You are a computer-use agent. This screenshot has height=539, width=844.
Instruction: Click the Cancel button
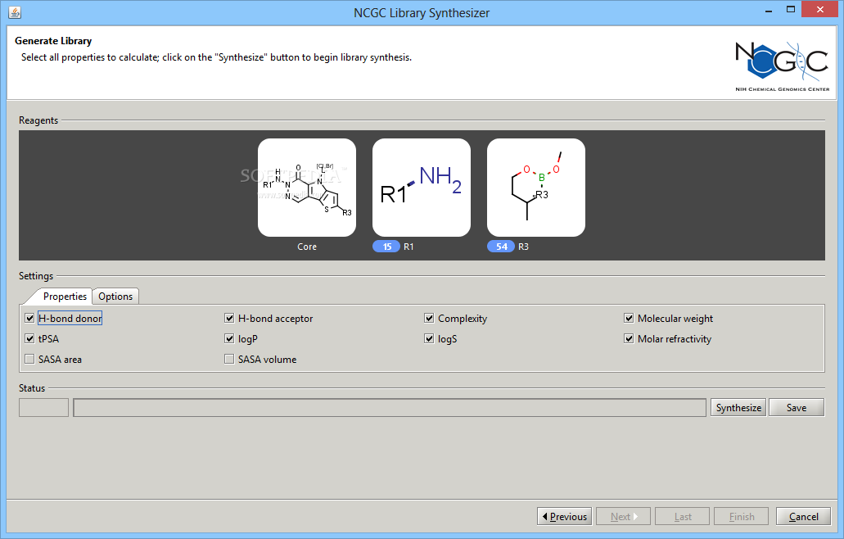803,516
